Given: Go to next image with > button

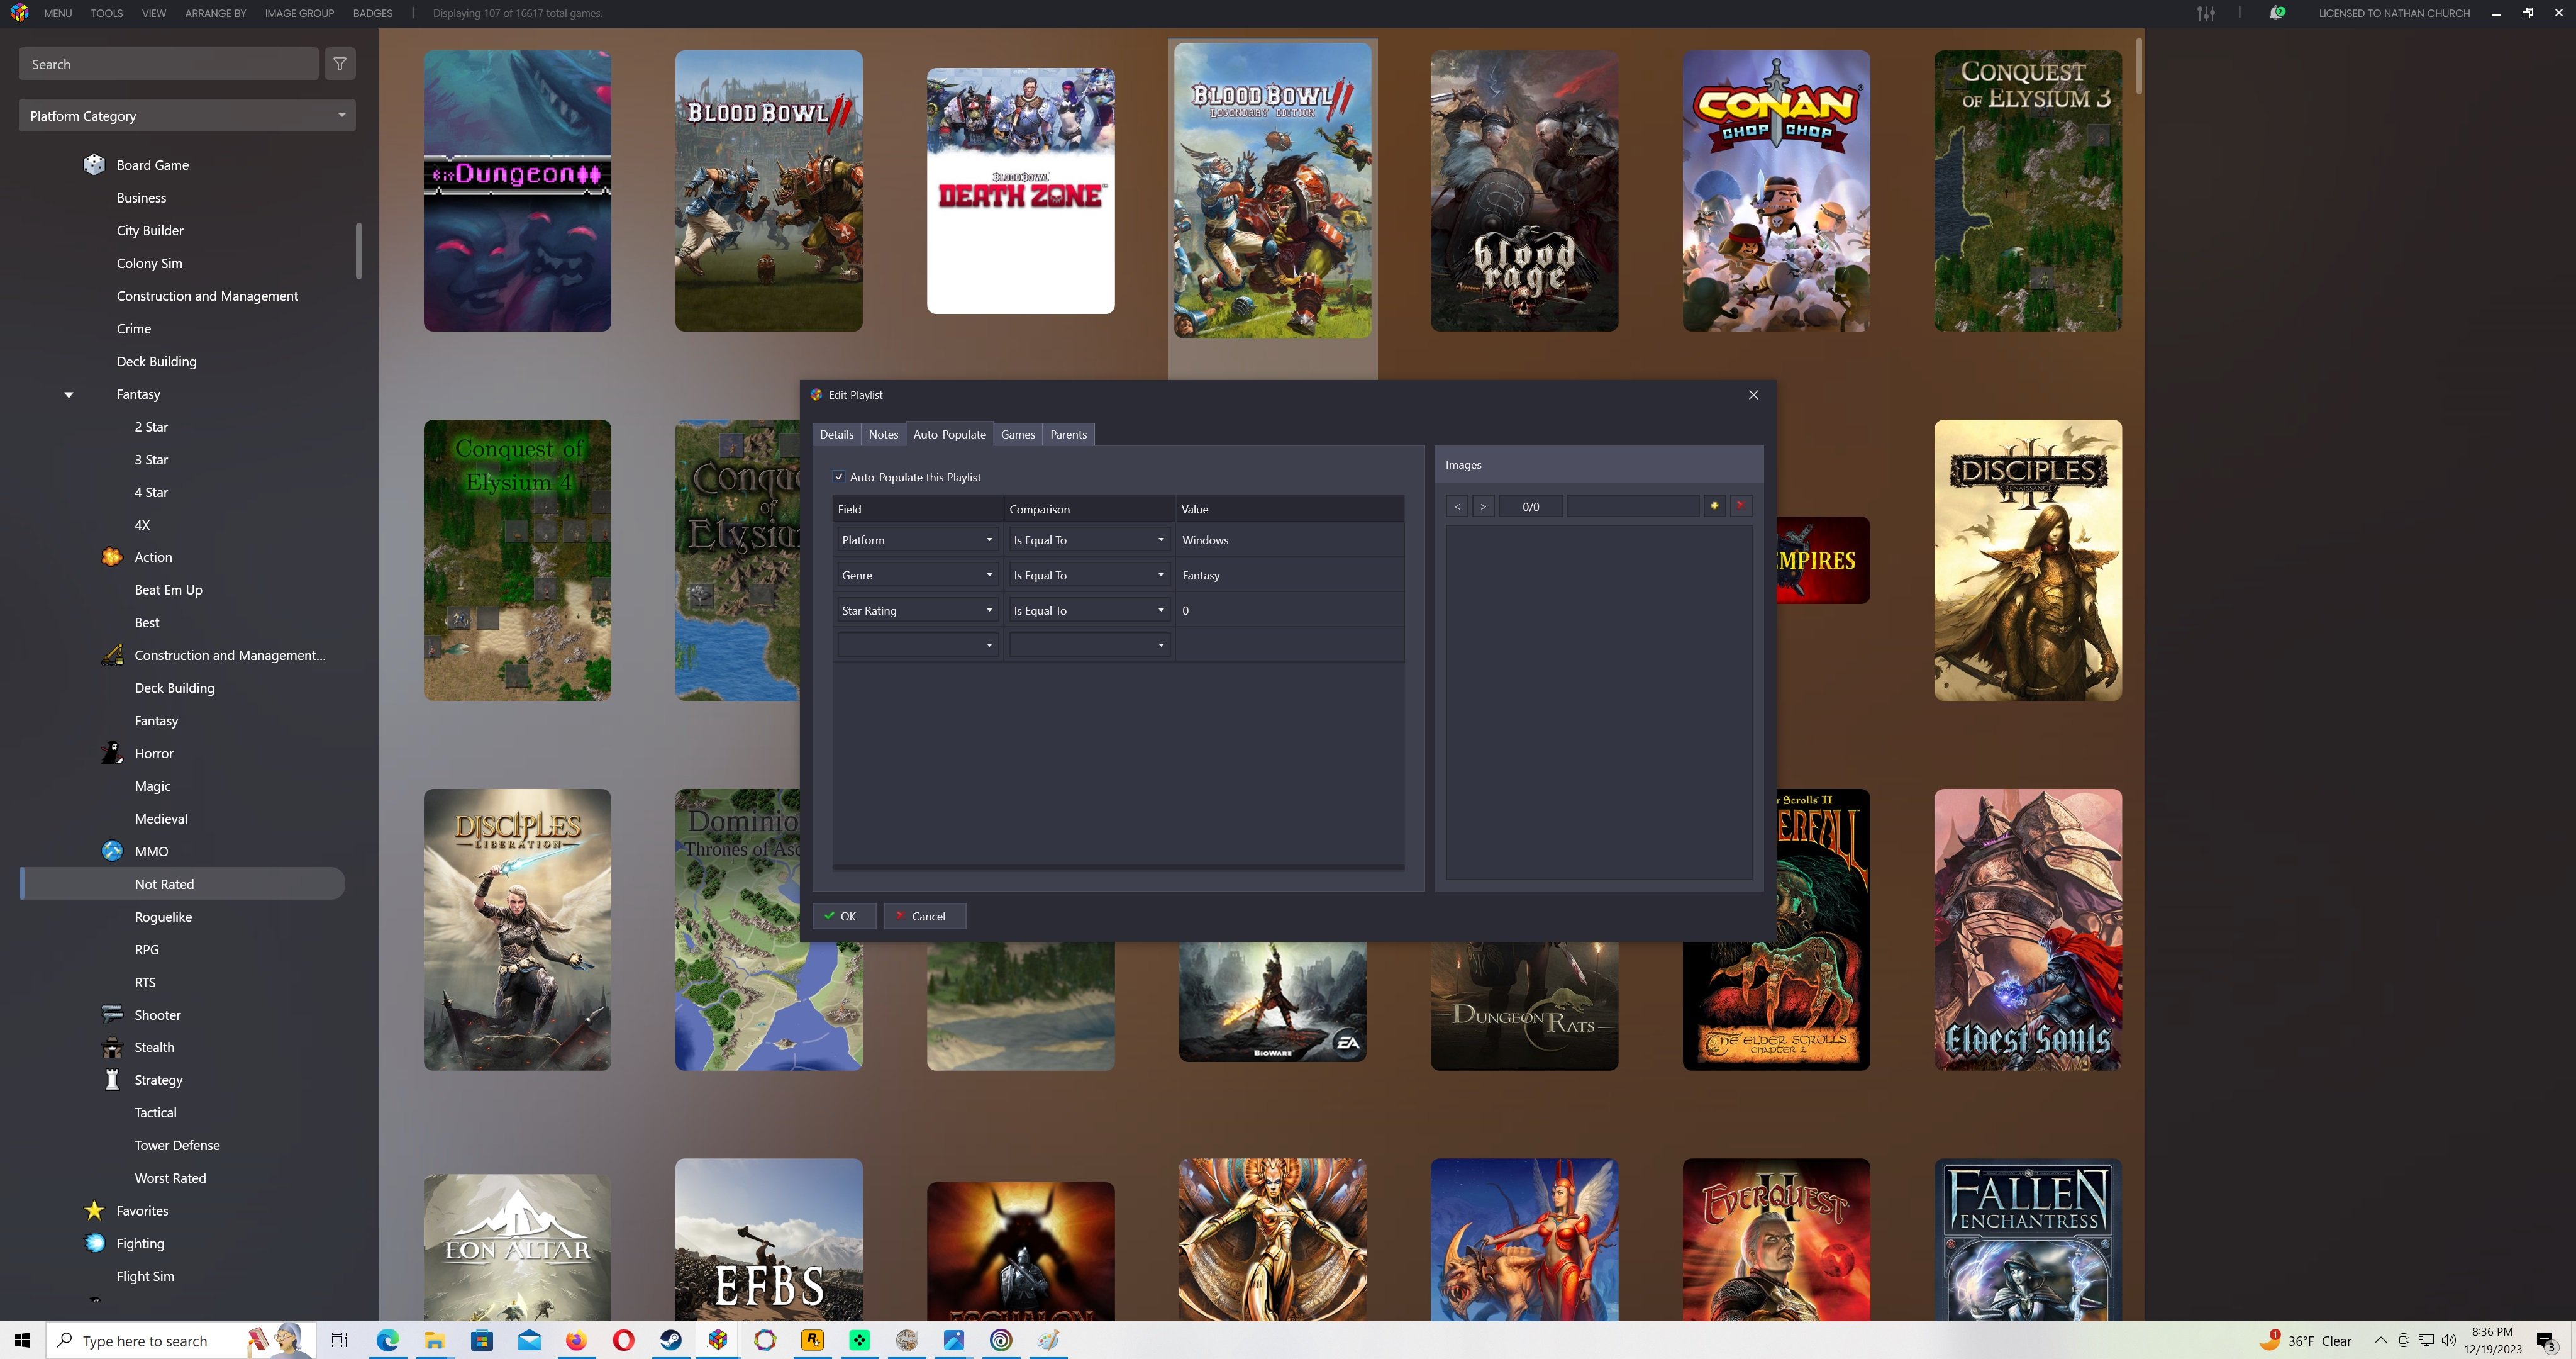Looking at the screenshot, I should coord(1483,506).
